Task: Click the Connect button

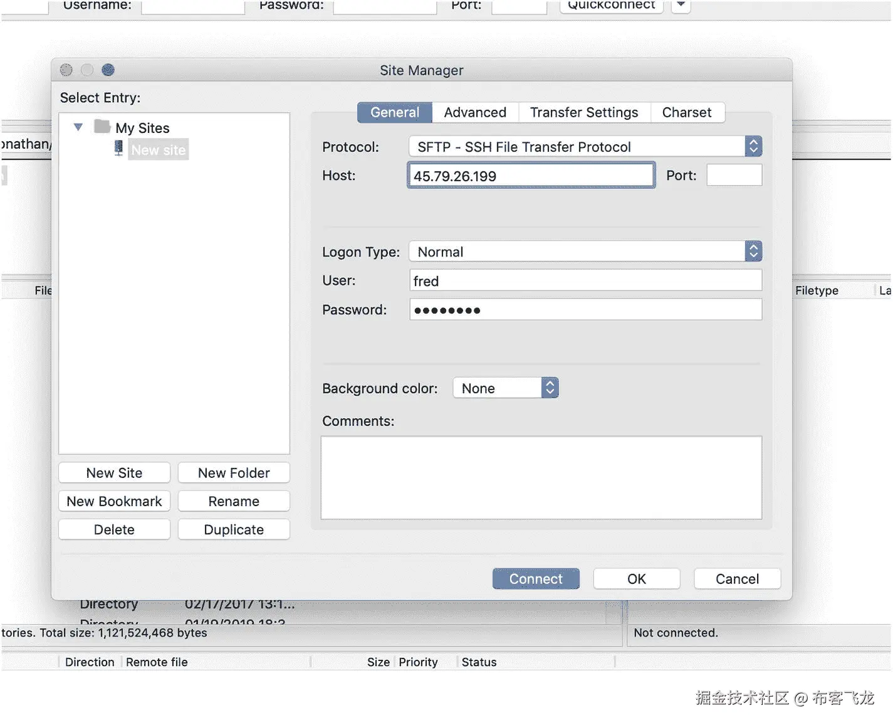Action: (x=536, y=579)
